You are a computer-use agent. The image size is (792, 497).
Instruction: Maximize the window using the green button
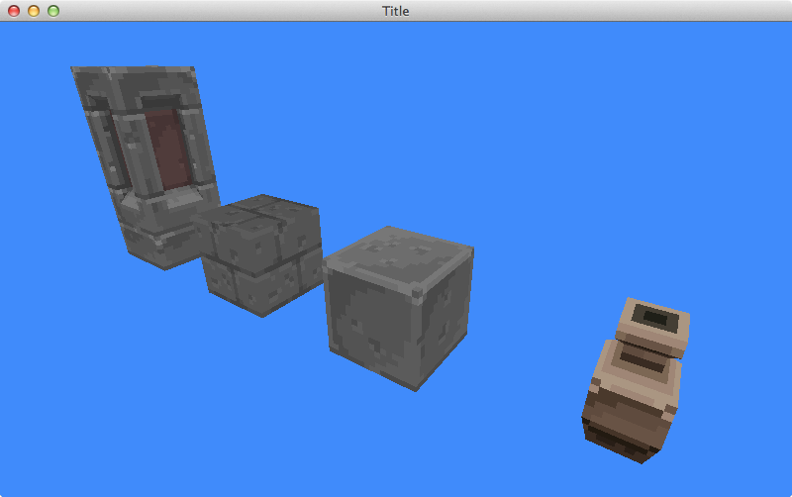pos(53,11)
